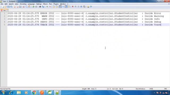Save the file with the floppy icon
This screenshot has height=95, width=170.
coord(8,7)
